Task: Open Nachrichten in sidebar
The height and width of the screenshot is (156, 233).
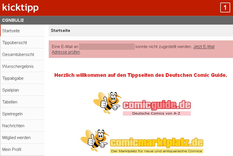Action: tap(22, 126)
